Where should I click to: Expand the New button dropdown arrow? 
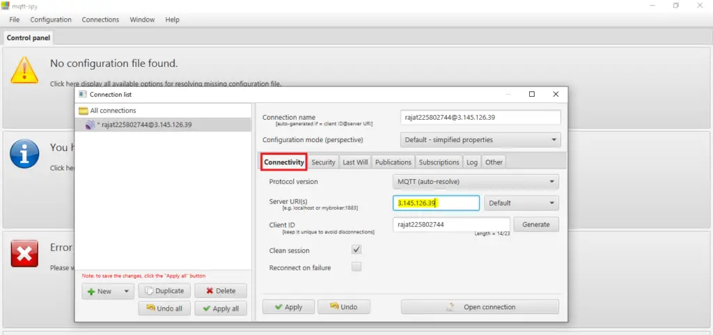pyautogui.click(x=127, y=291)
